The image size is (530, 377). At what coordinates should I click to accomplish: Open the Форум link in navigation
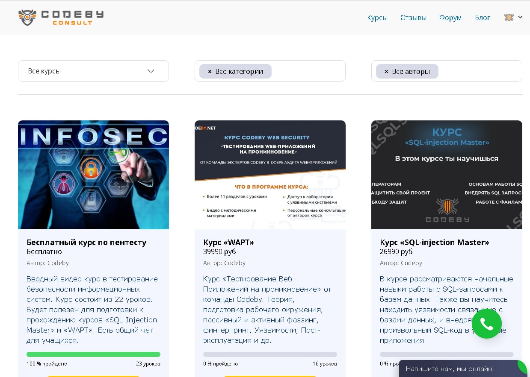click(450, 18)
